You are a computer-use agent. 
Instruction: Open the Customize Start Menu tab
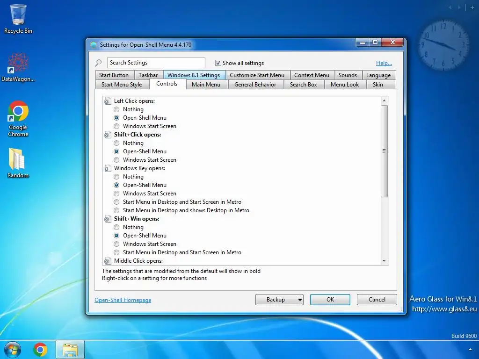(x=257, y=75)
